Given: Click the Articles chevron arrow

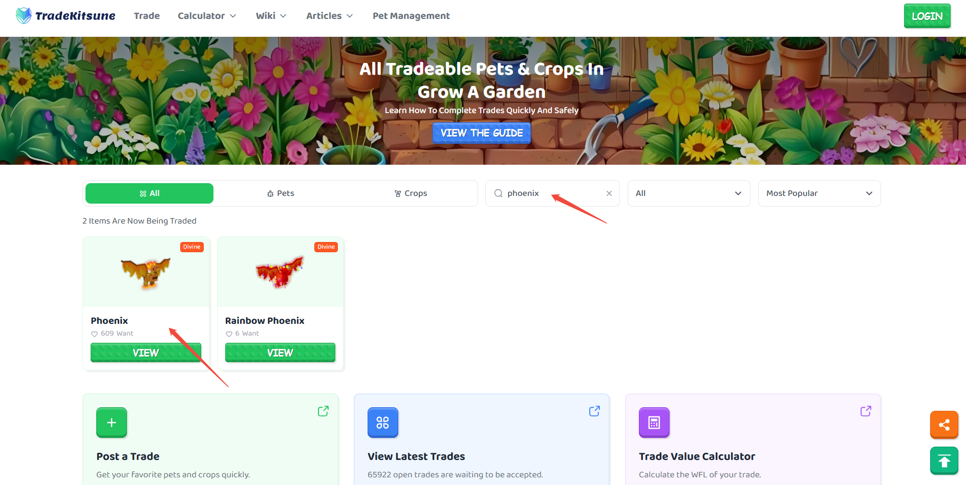Looking at the screenshot, I should [x=350, y=16].
